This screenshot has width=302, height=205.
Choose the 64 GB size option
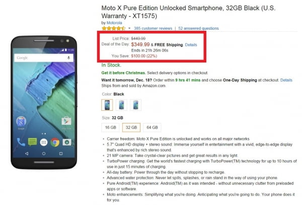click(152, 127)
